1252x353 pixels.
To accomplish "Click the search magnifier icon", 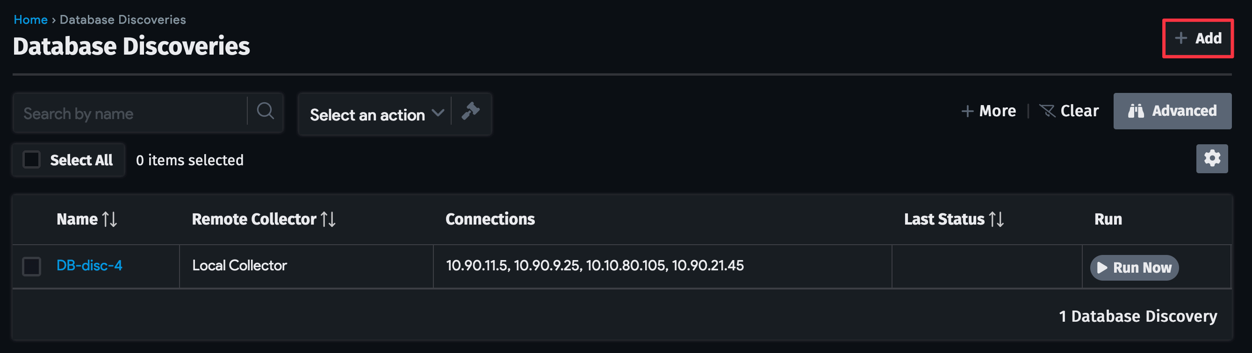I will coord(266,111).
